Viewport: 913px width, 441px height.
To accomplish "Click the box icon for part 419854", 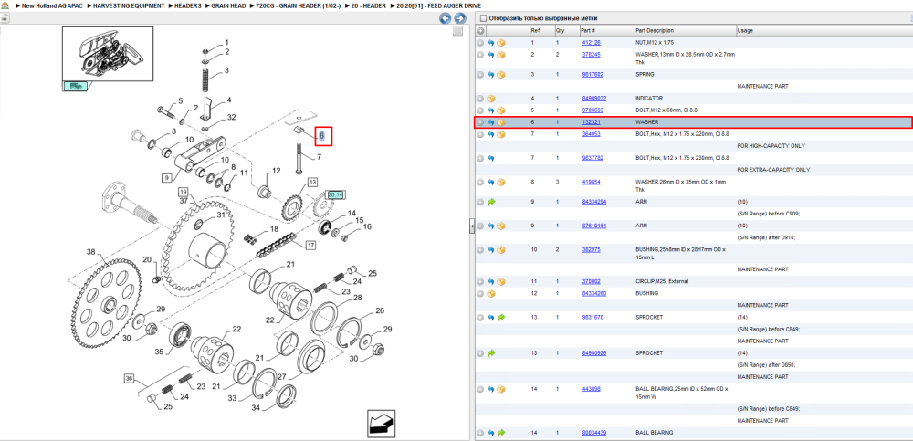I will tap(500, 182).
